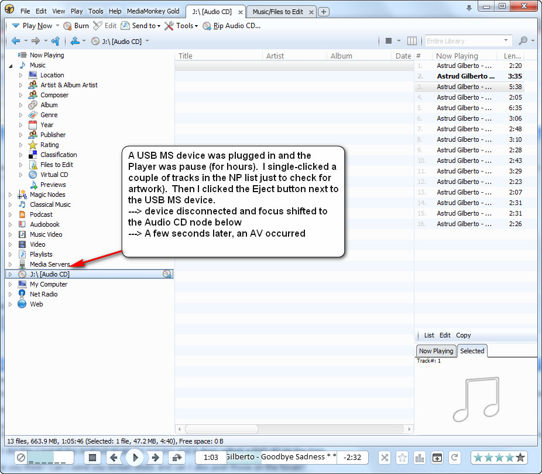Expand the Playlists tree node
Image resolution: width=542 pixels, height=474 pixels.
pyautogui.click(x=10, y=254)
